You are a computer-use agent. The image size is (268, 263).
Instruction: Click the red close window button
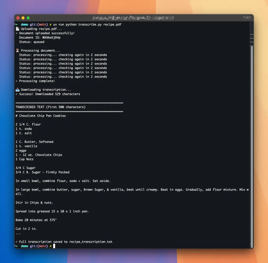[x=18, y=18]
